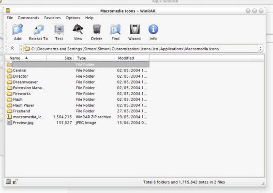
Task: Open the Options menu
Action: point(73,18)
